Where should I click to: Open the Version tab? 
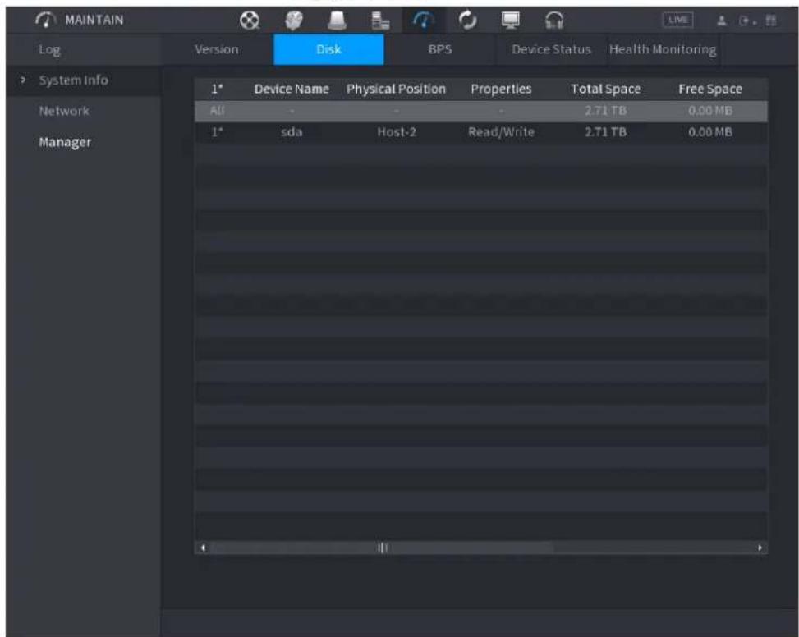[x=217, y=49]
